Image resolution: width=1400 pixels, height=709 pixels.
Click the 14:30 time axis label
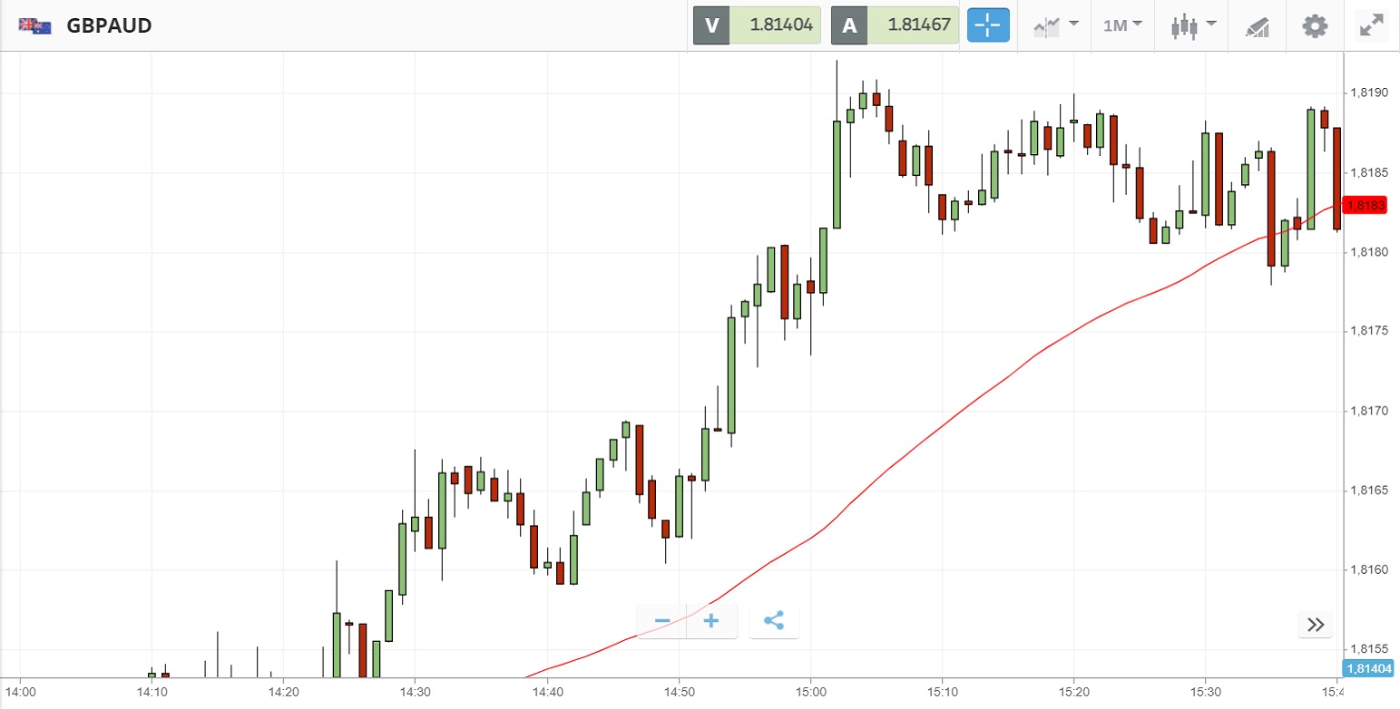click(x=415, y=691)
